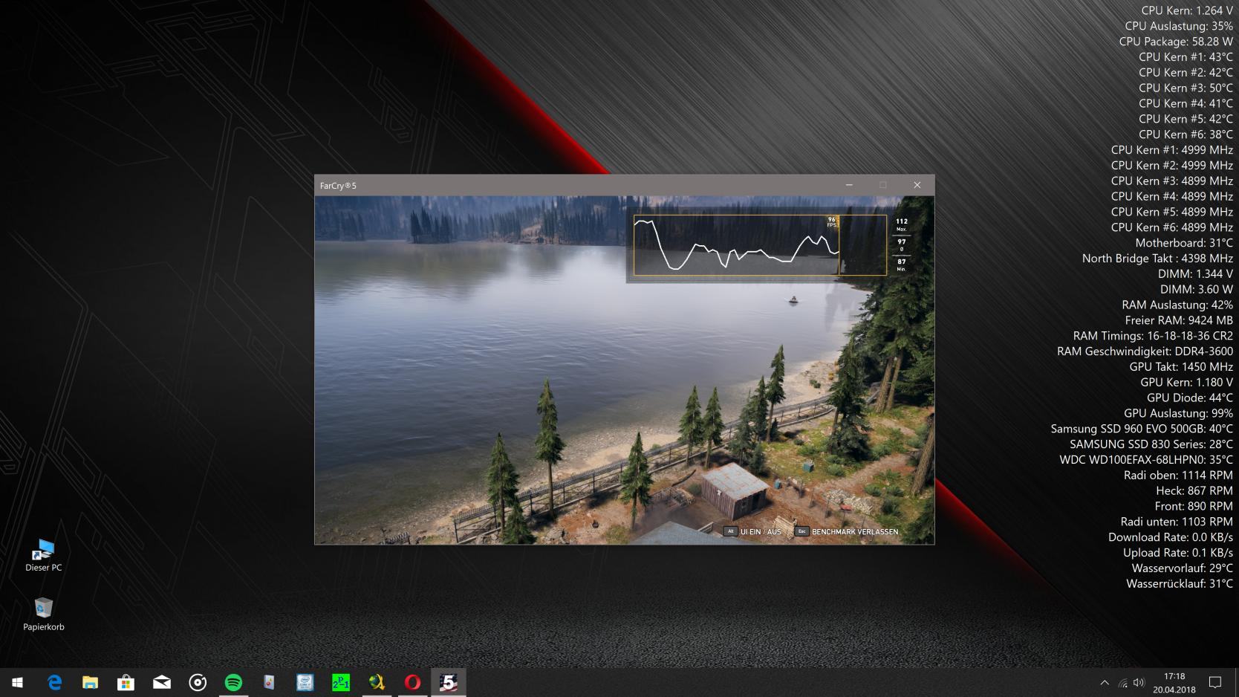Screen dimensions: 1239x697
Task: Click the 'GPU Diode: 44°C' readout
Action: 1190,398
